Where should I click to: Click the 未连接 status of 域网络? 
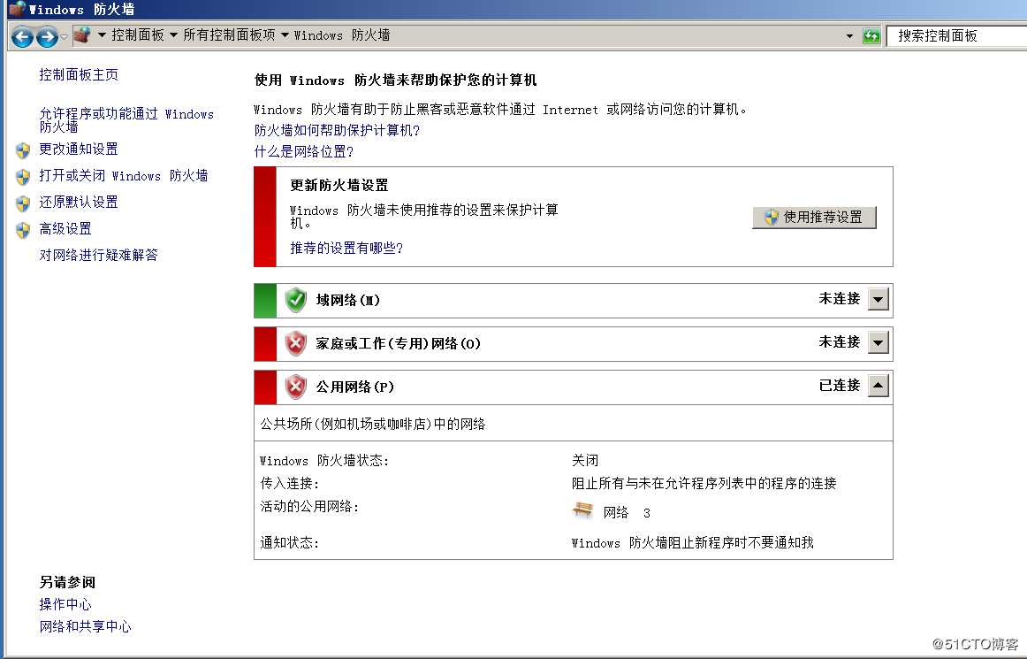pos(839,299)
